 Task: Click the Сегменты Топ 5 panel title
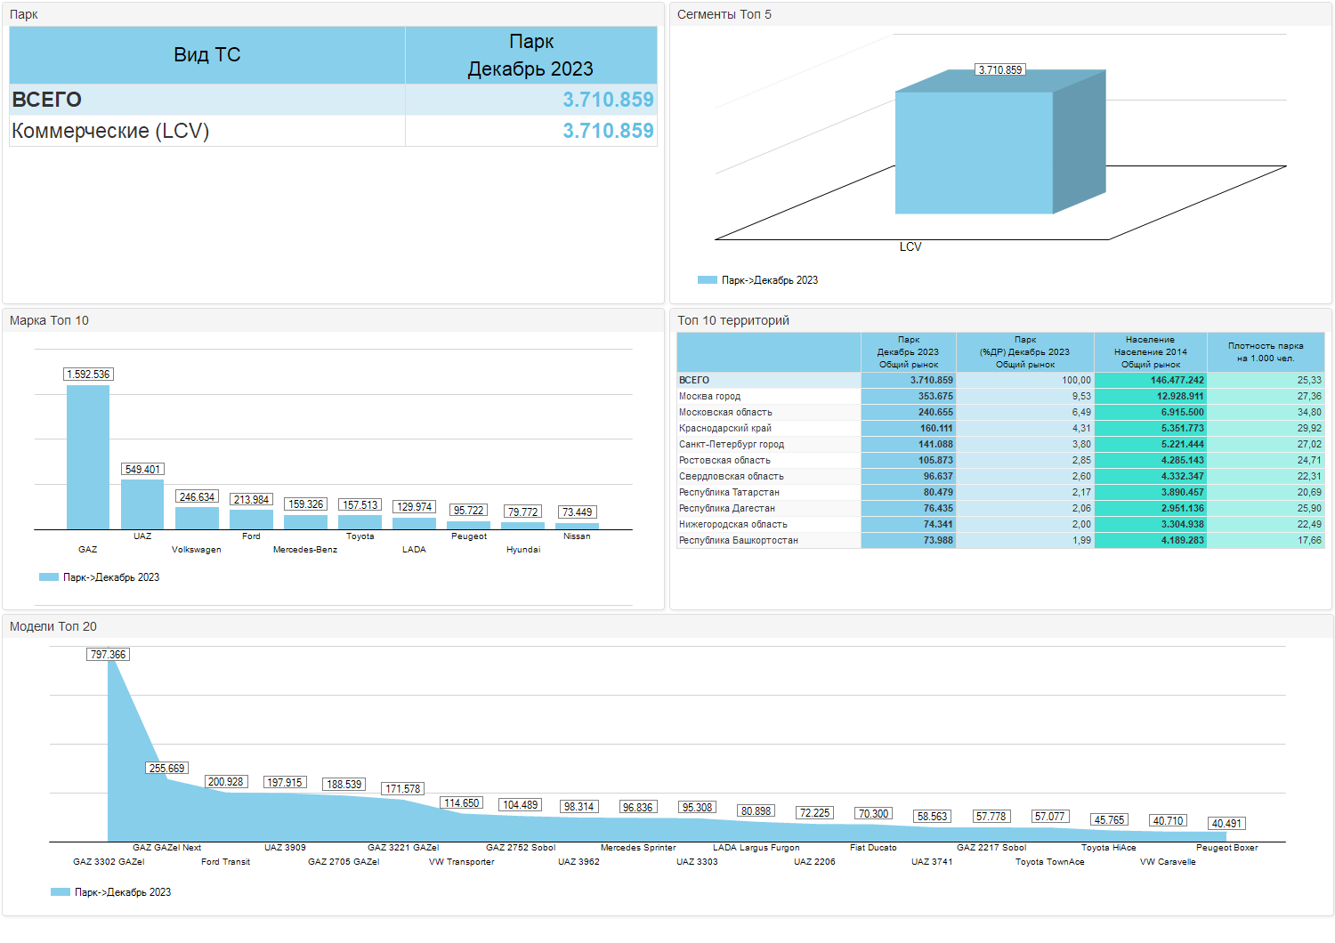pos(724,15)
